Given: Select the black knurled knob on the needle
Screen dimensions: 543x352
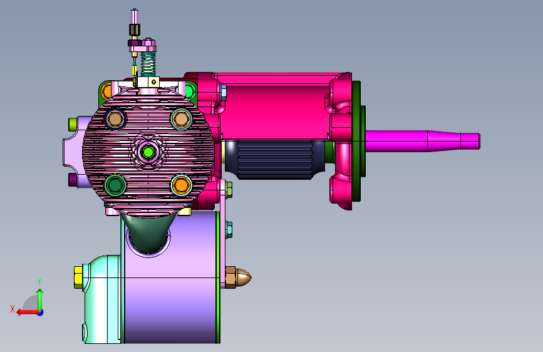Looking at the screenshot, I should coord(135,30).
